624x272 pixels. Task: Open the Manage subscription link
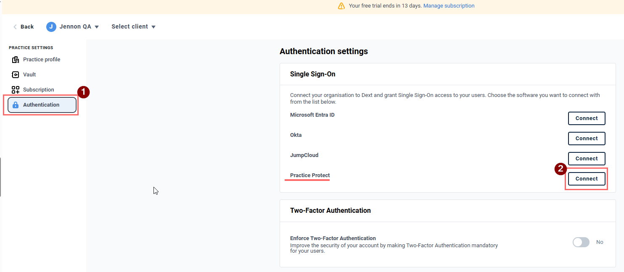click(449, 6)
